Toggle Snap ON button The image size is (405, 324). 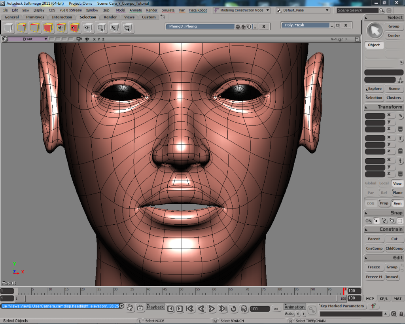(x=368, y=221)
